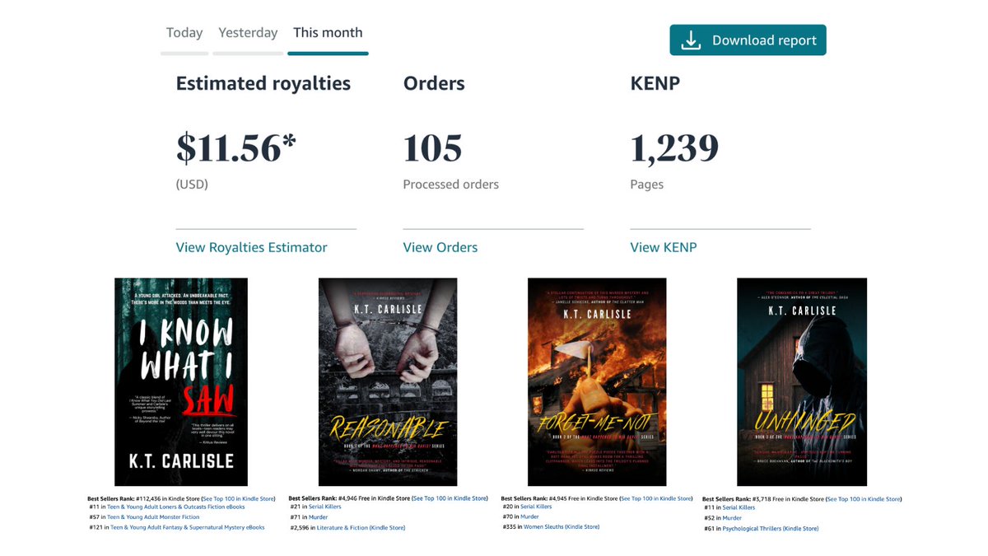Viewport: 988px width, 556px height.
Task: Switch to the Yesterday tab
Action: pyautogui.click(x=248, y=33)
